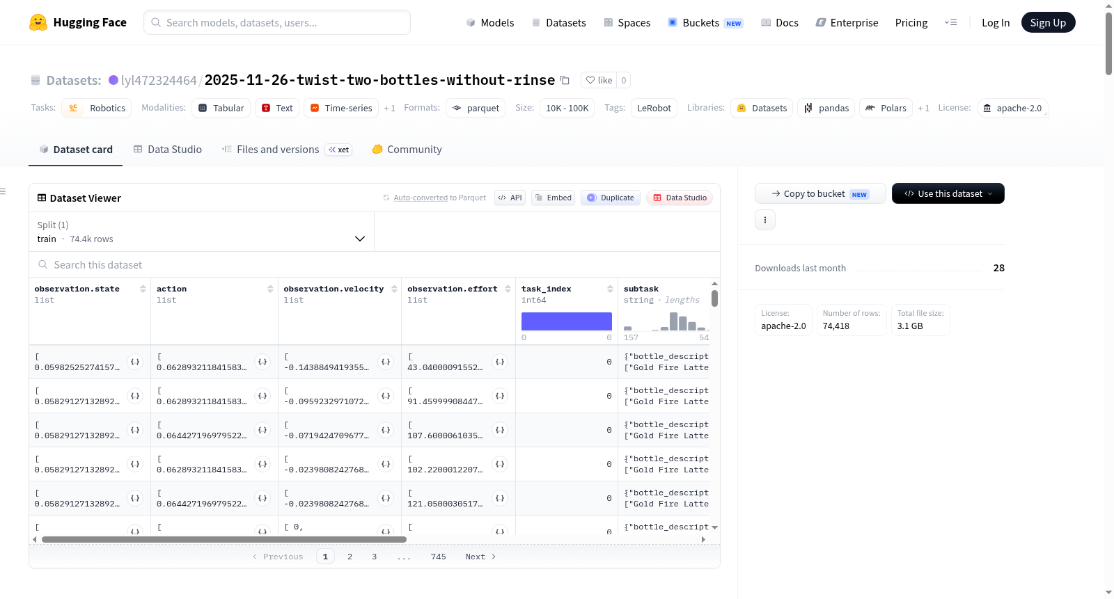Expand JSON cell for action in first row
The height and width of the screenshot is (599, 1114).
click(x=262, y=362)
